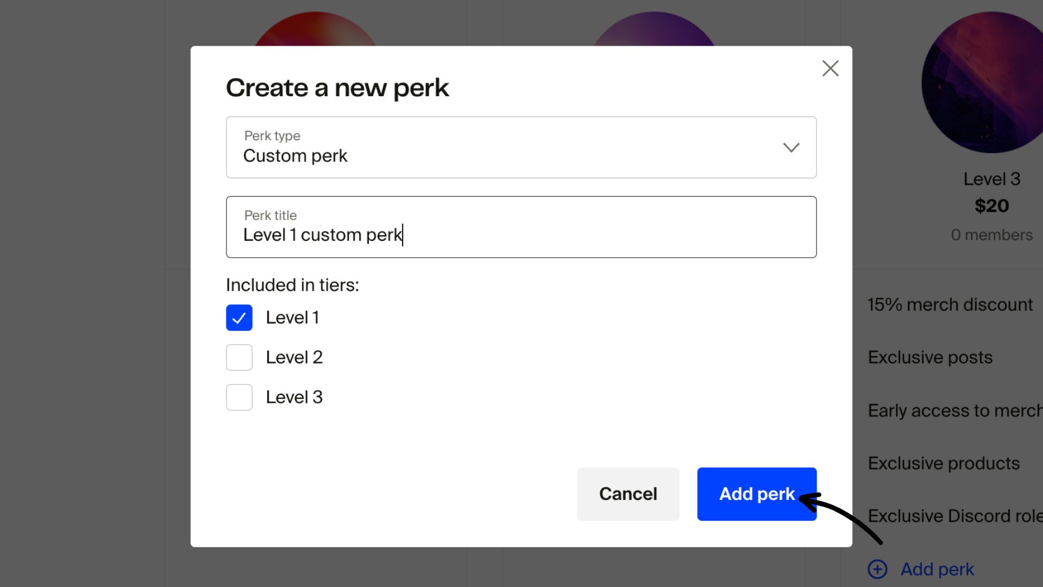Select the 15% merch discount perk
1043x587 pixels.
click(x=950, y=304)
